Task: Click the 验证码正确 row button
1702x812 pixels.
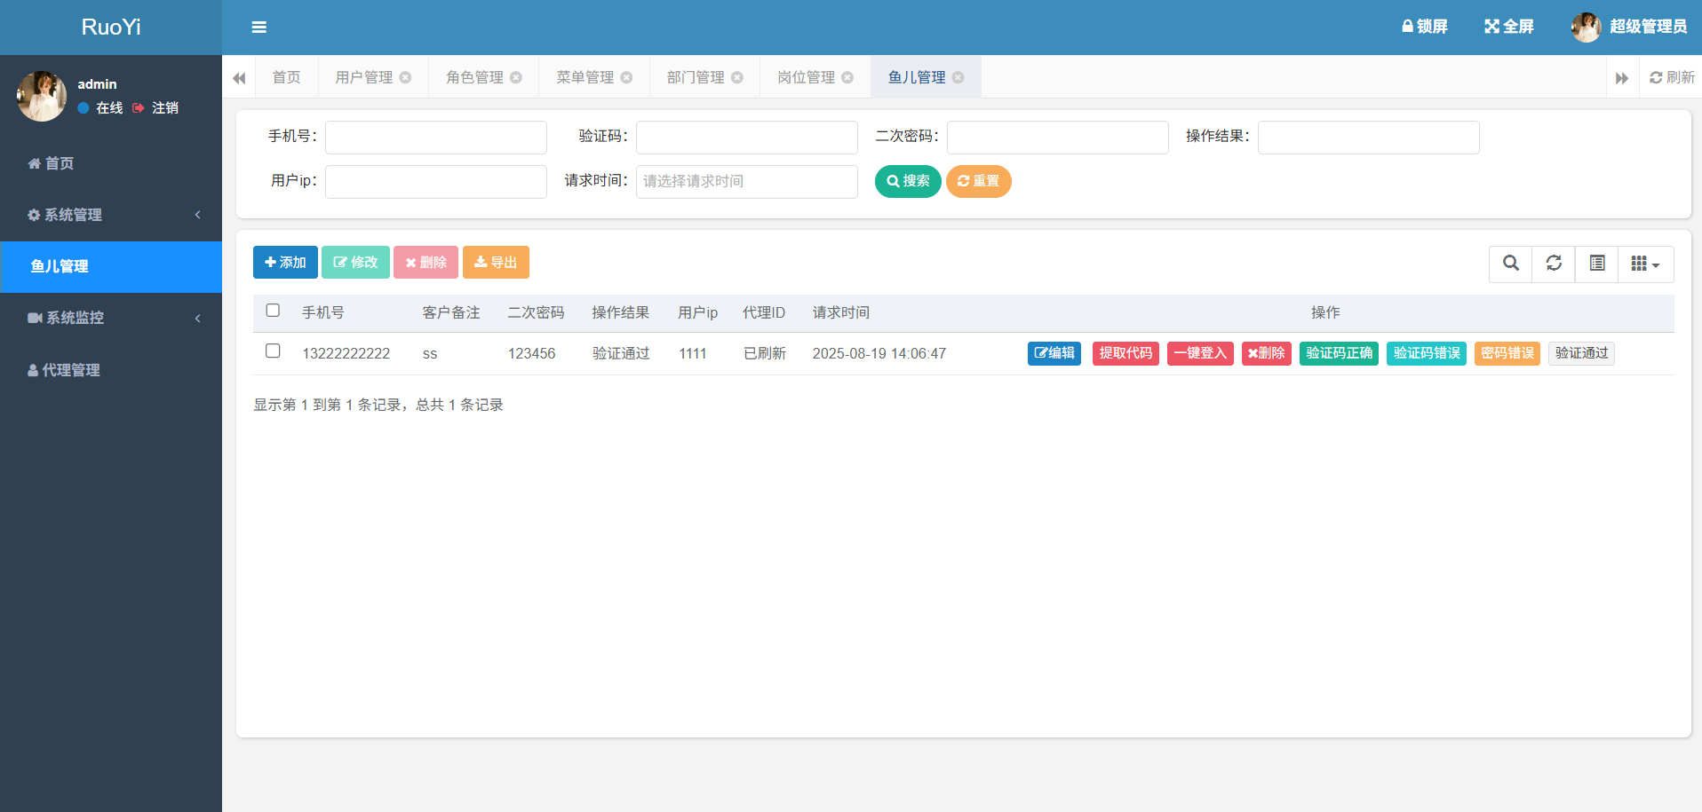Action: 1339,353
